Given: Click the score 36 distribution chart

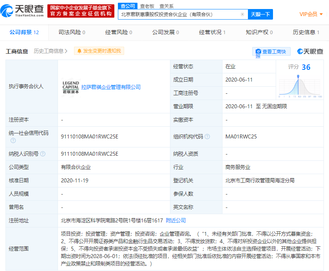Looking at the screenshot, I should click(x=300, y=86).
